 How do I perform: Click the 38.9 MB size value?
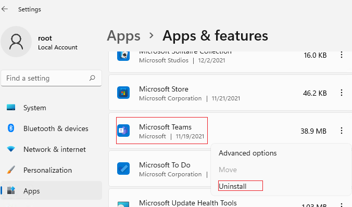(313, 131)
